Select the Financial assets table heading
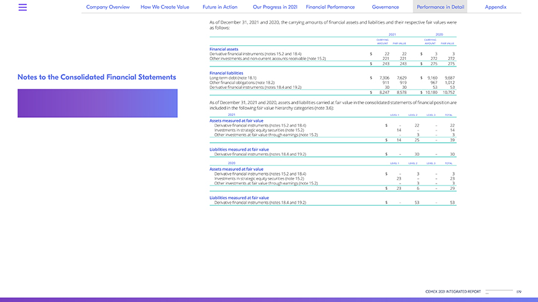Viewport: 538px width, 302px height. tap(224, 49)
